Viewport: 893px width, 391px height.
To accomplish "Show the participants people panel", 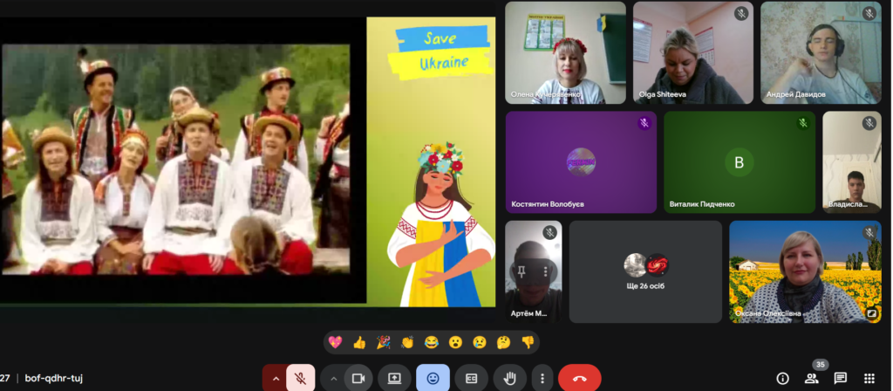I will pos(811,378).
